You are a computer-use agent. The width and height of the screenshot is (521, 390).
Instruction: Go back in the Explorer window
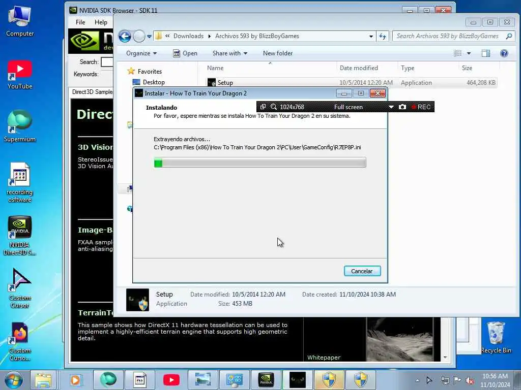(125, 36)
